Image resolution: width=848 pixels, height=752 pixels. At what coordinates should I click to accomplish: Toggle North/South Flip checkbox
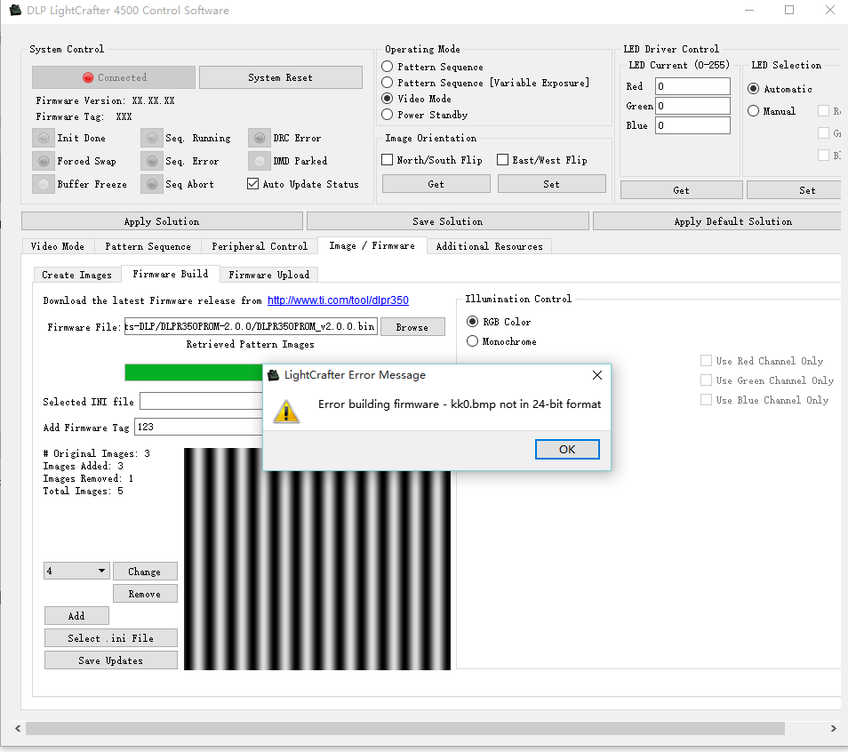click(388, 160)
